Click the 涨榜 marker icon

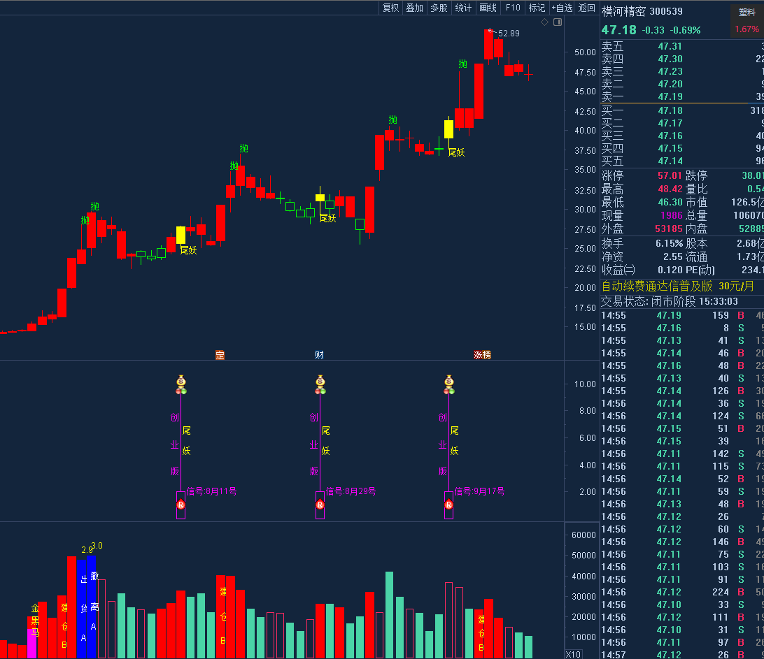click(x=483, y=355)
